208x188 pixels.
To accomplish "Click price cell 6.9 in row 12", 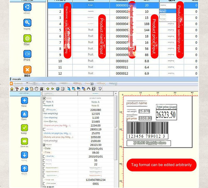I will click(147, 73).
